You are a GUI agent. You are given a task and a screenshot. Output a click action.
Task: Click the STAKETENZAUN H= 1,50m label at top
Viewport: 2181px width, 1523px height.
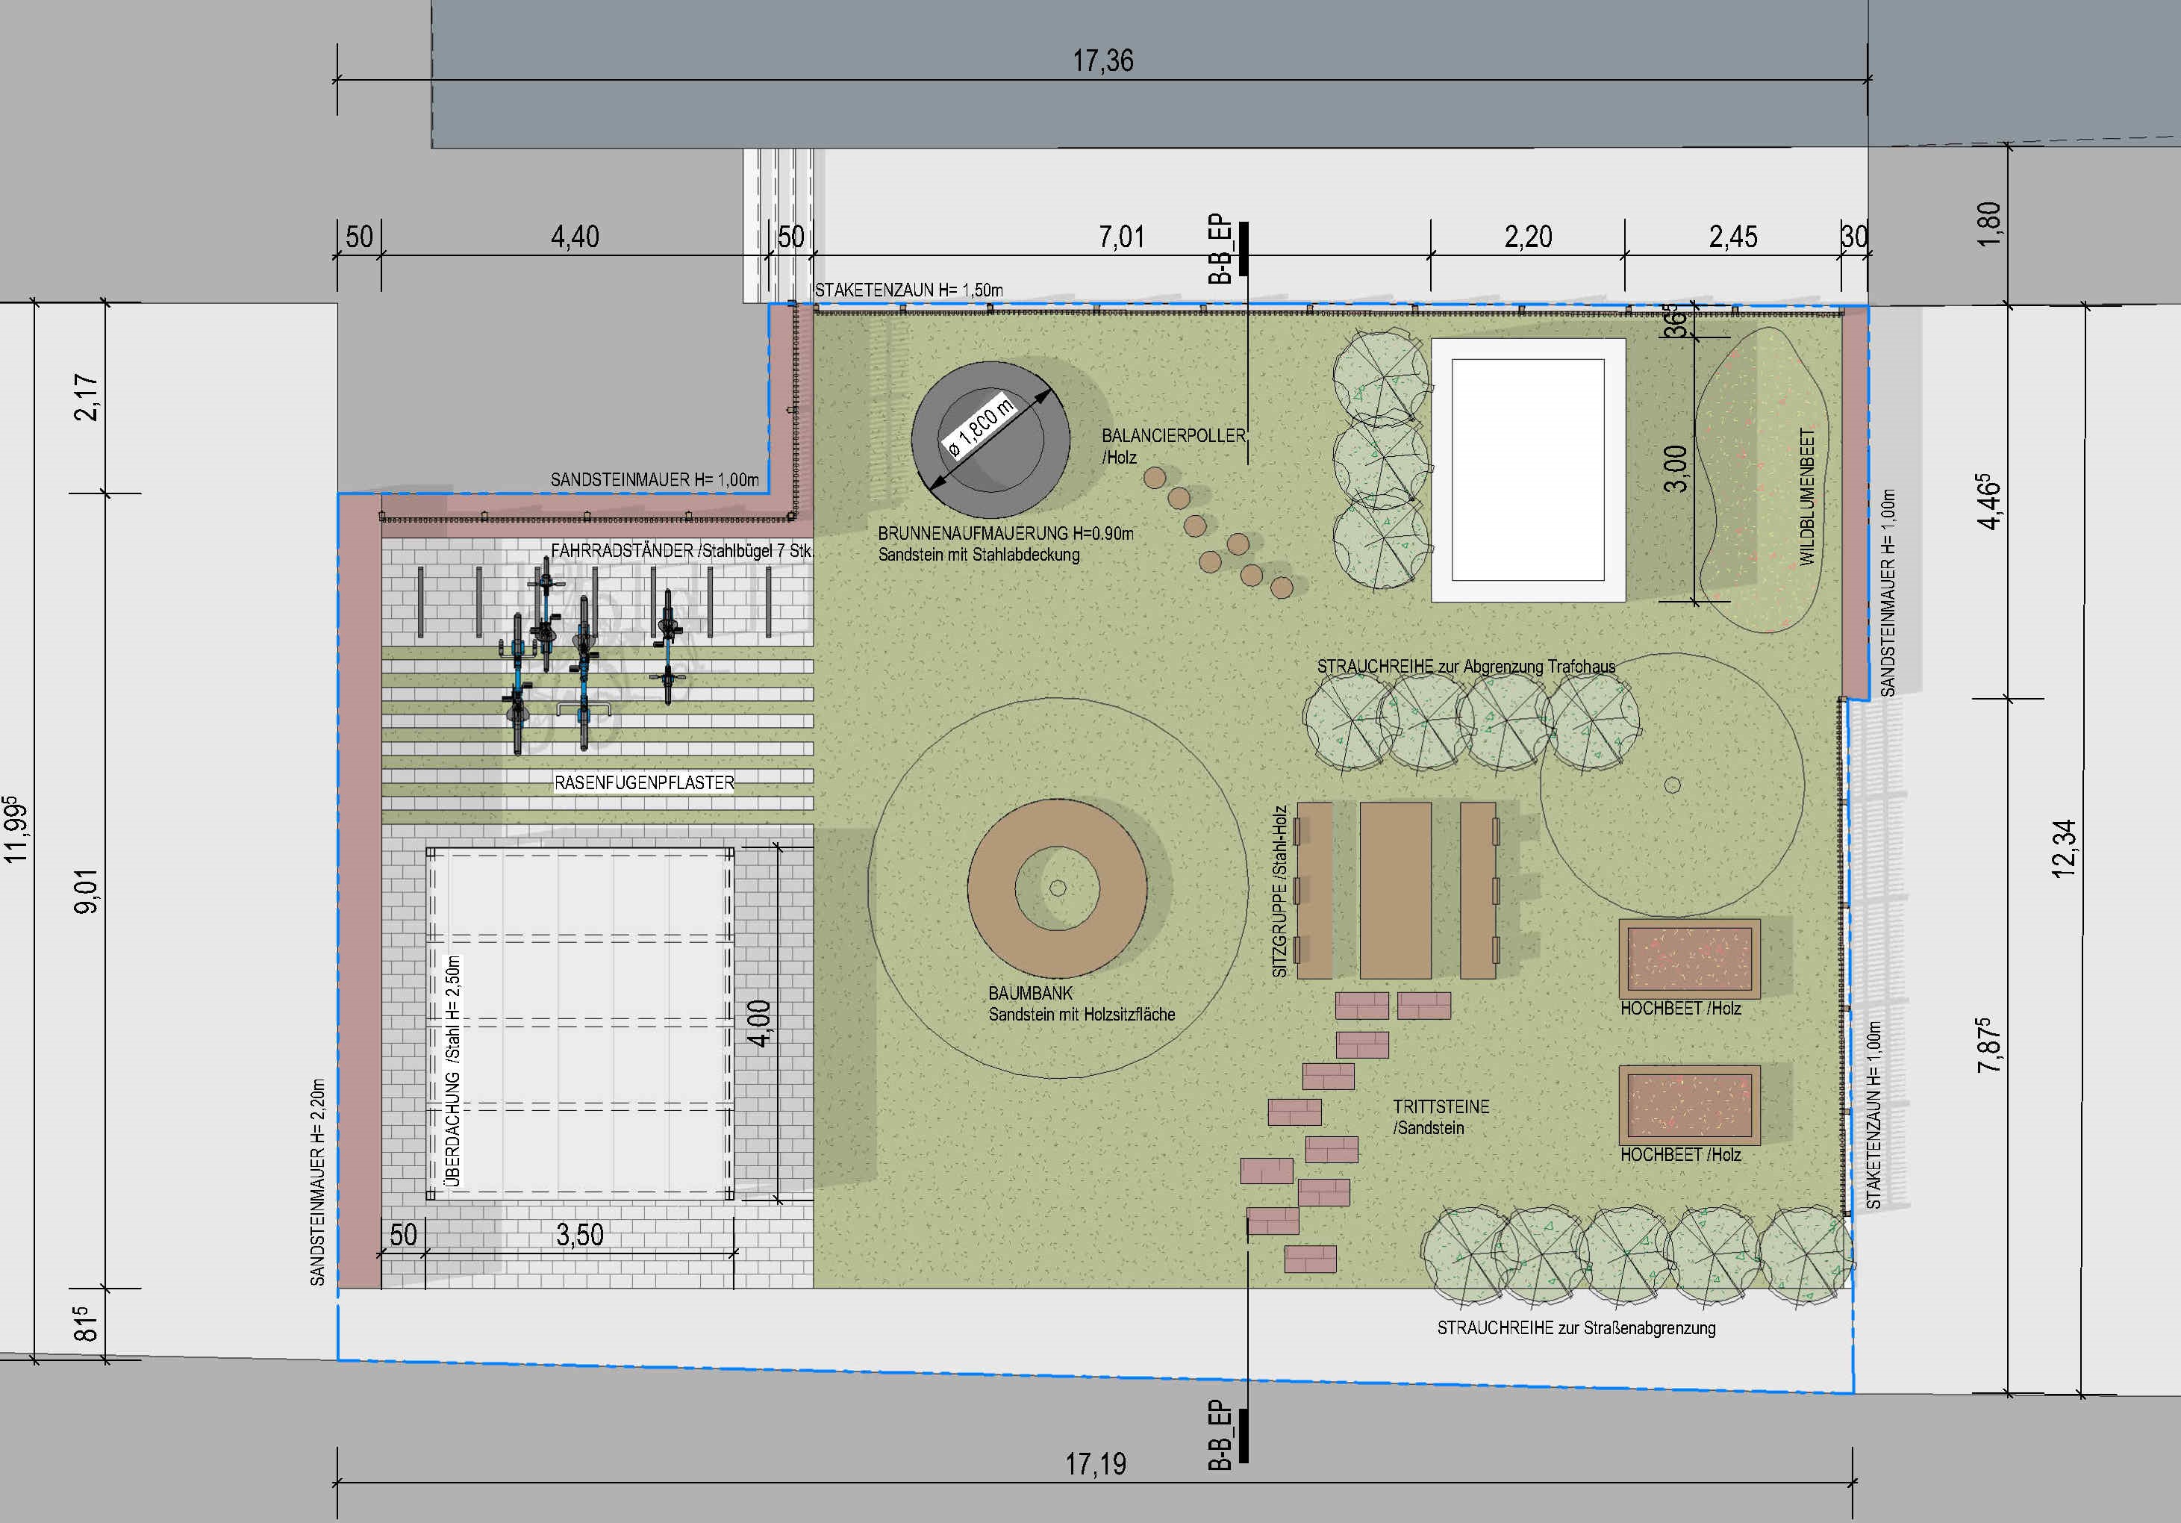pyautogui.click(x=909, y=290)
